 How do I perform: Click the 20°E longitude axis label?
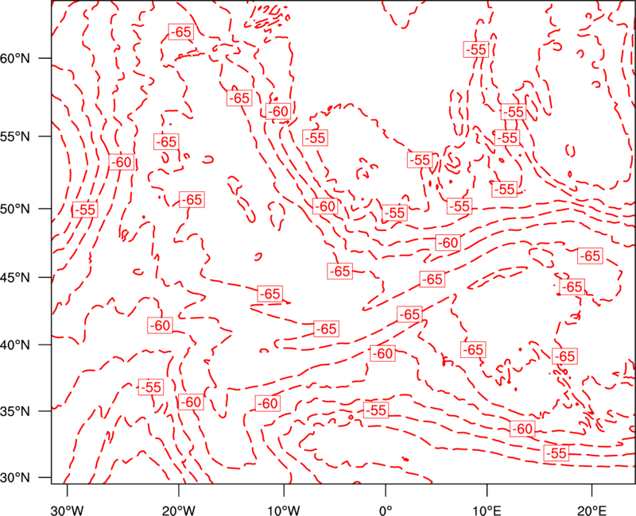[592, 510]
